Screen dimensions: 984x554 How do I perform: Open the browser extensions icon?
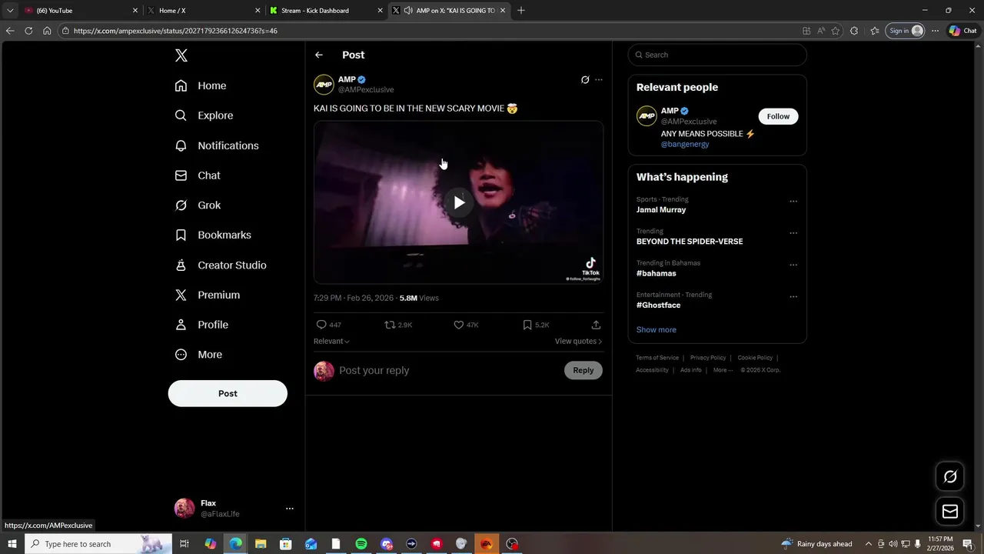point(854,31)
